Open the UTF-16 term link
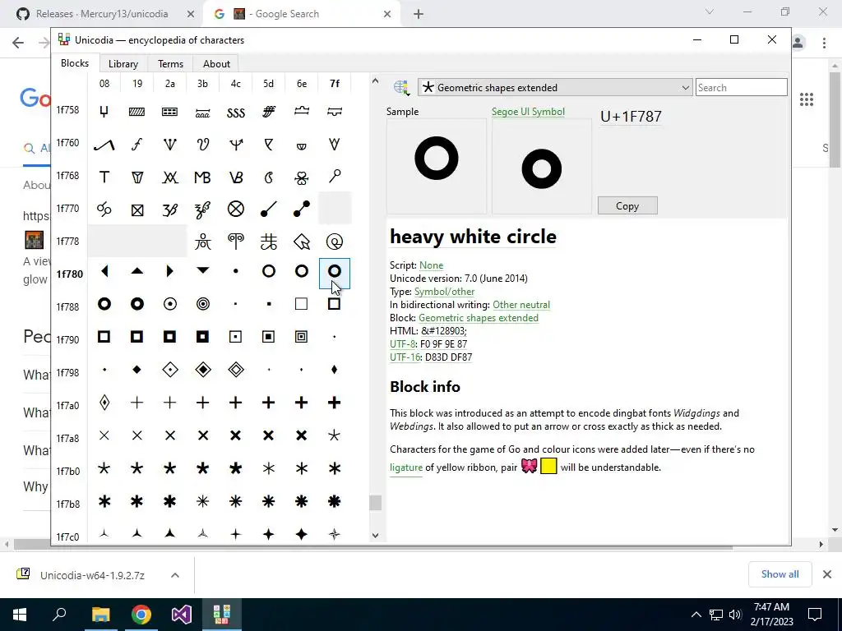 [x=405, y=357]
